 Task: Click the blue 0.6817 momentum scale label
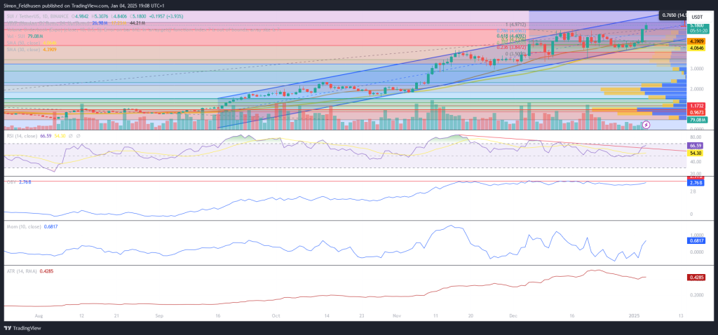point(696,240)
